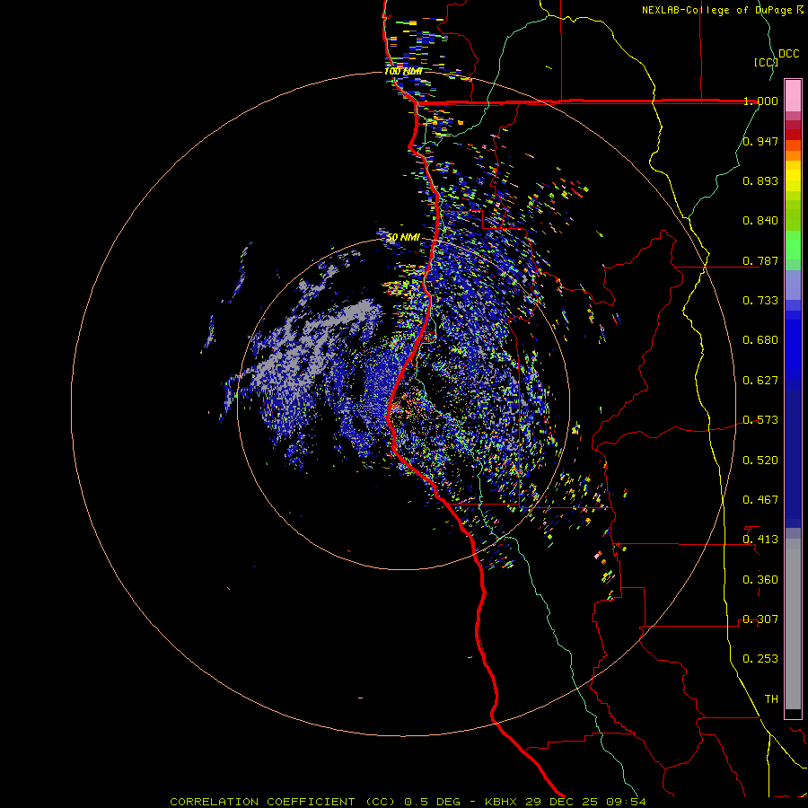
Task: Click the [CC] units label
Action: pos(767,62)
